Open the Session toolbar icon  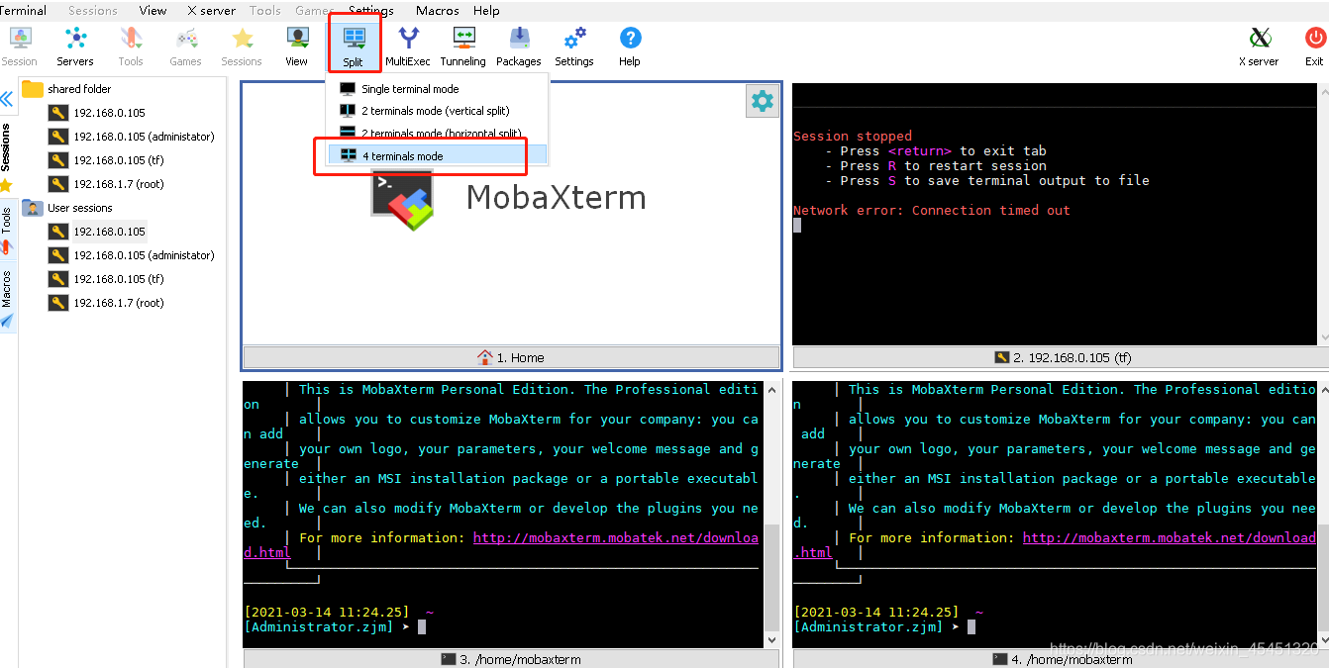tap(20, 46)
